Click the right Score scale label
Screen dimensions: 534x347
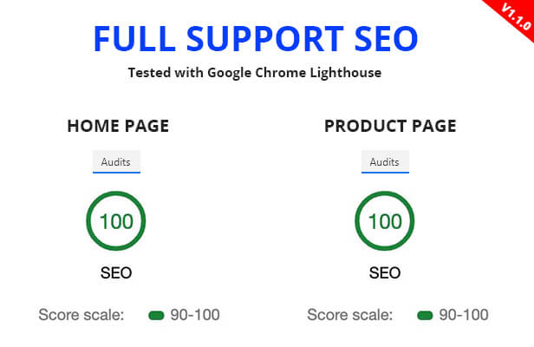(x=349, y=315)
